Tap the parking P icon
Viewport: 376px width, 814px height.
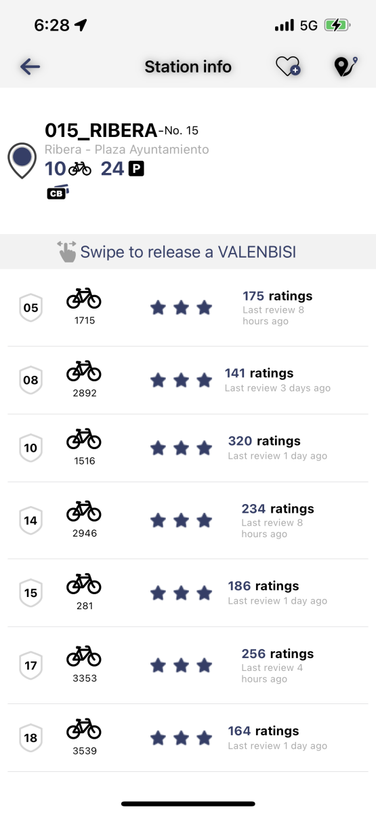click(136, 169)
